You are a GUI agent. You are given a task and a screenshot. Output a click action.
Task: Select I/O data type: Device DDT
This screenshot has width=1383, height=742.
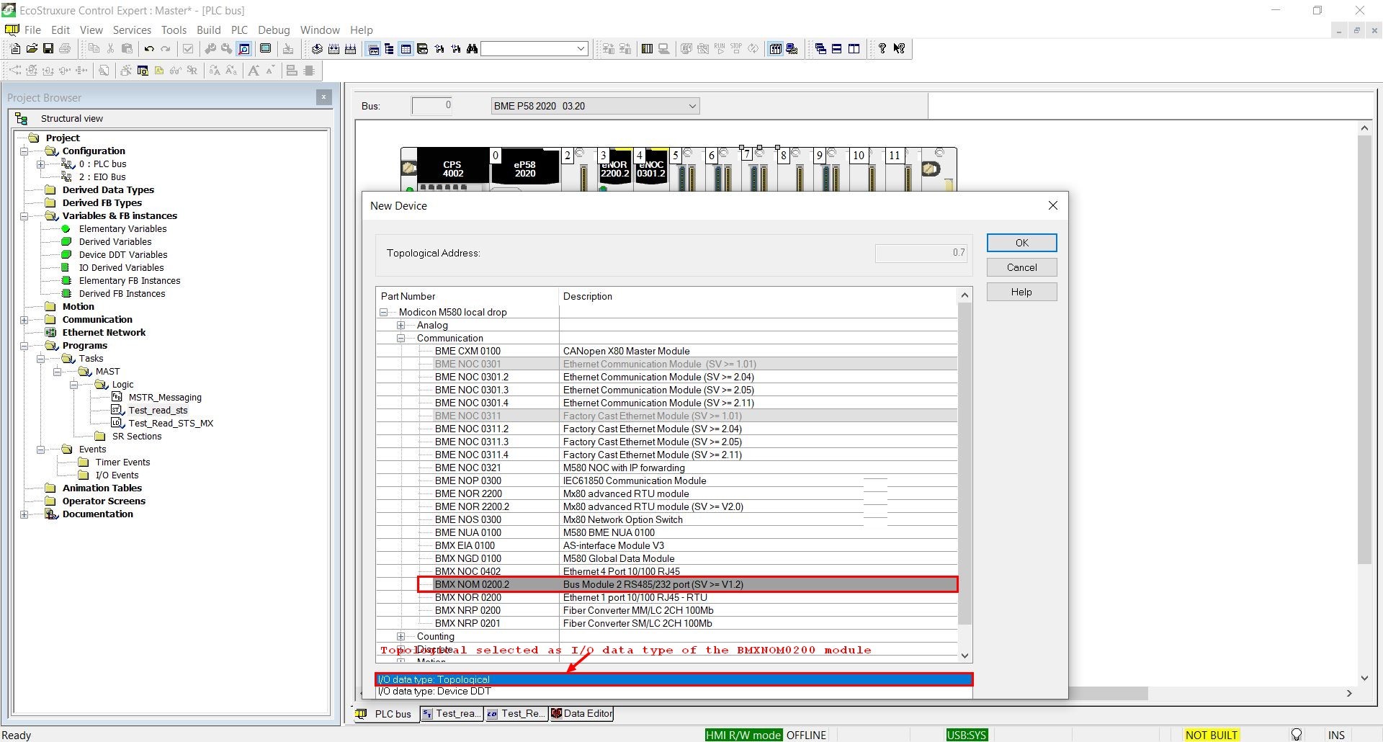coord(674,692)
